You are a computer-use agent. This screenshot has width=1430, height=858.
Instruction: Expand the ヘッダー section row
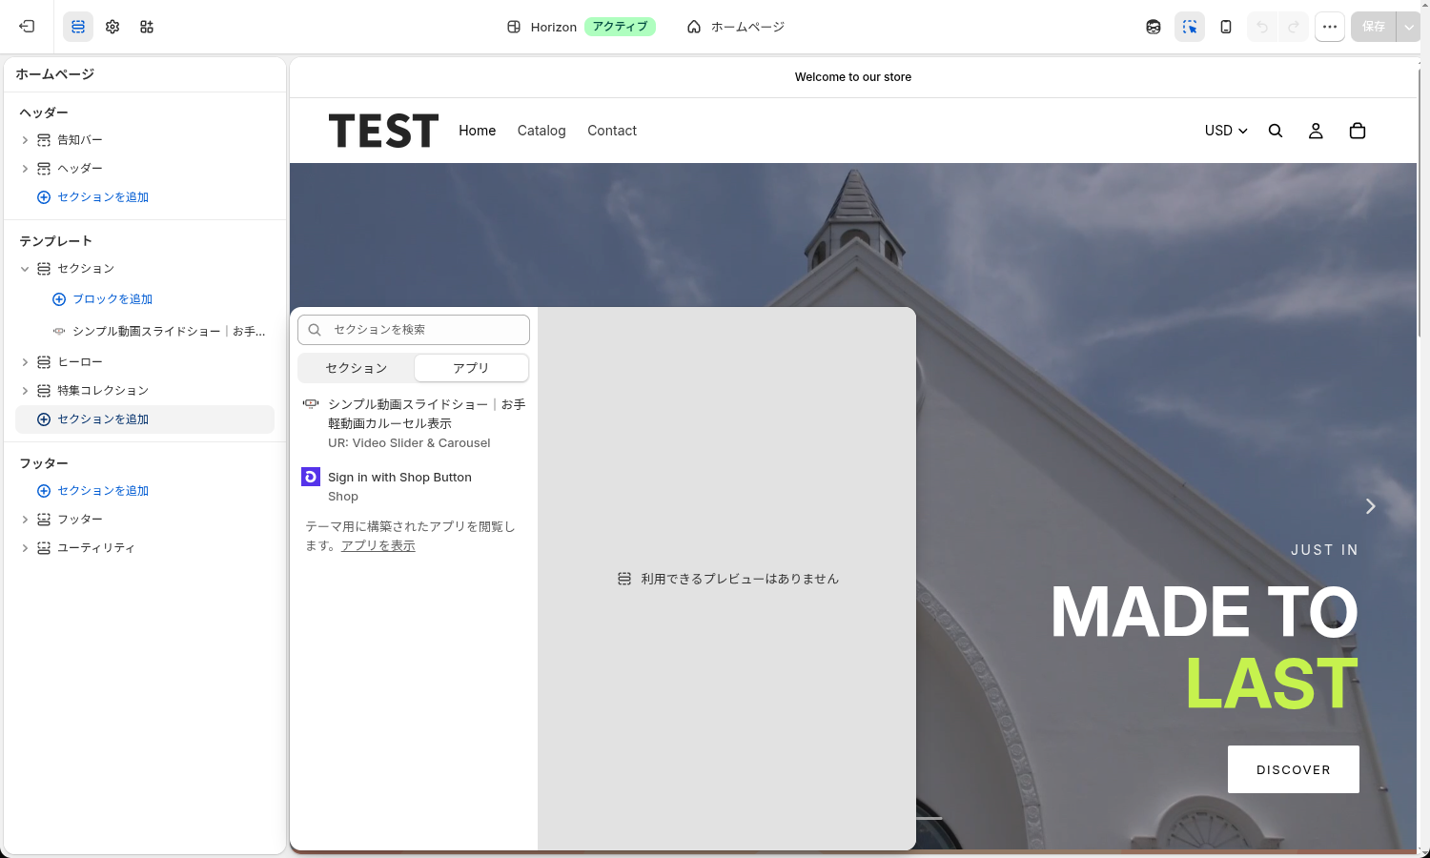click(25, 169)
